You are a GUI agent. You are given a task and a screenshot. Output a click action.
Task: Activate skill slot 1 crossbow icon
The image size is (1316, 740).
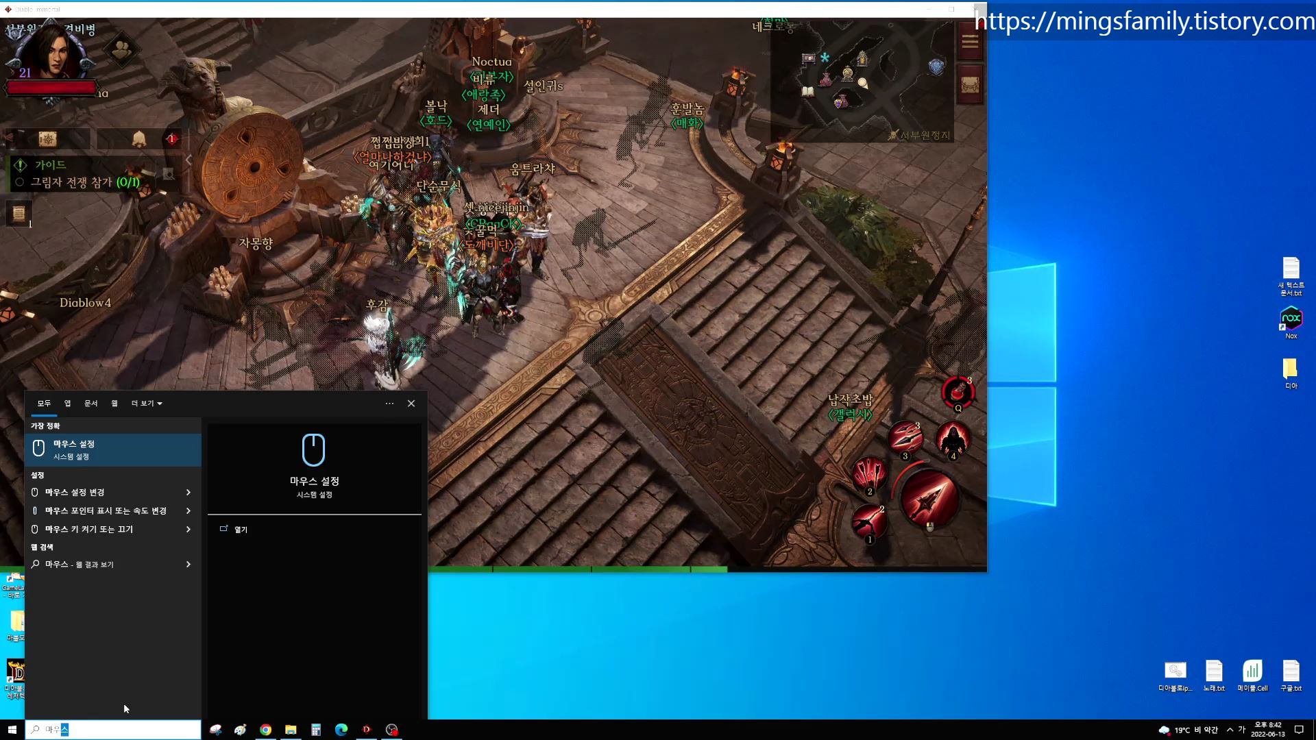point(868,522)
